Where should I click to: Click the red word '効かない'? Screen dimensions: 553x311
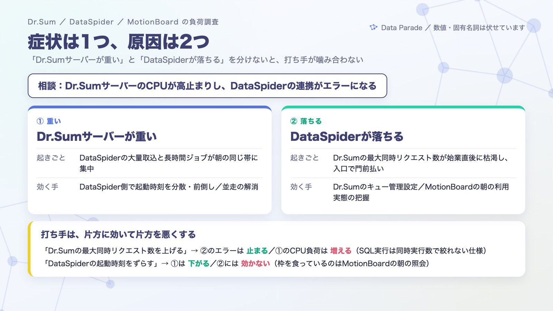[255, 263]
